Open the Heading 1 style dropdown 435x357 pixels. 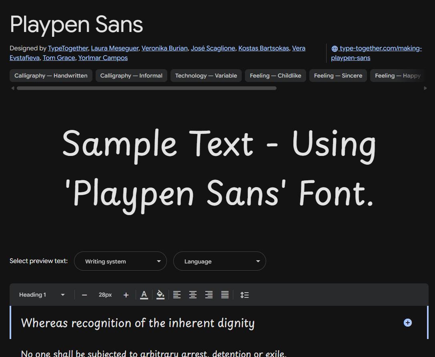tap(42, 295)
